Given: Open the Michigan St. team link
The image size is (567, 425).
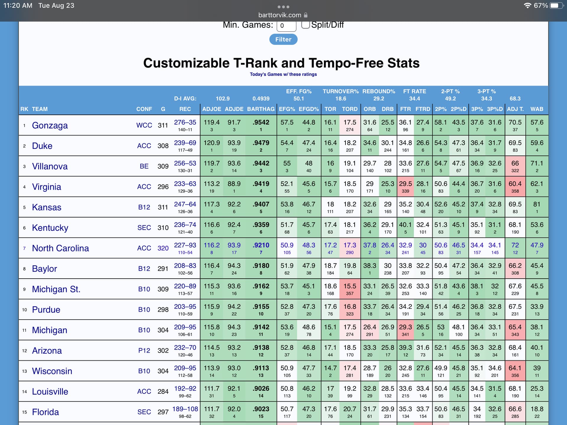Looking at the screenshot, I should click(x=56, y=289).
